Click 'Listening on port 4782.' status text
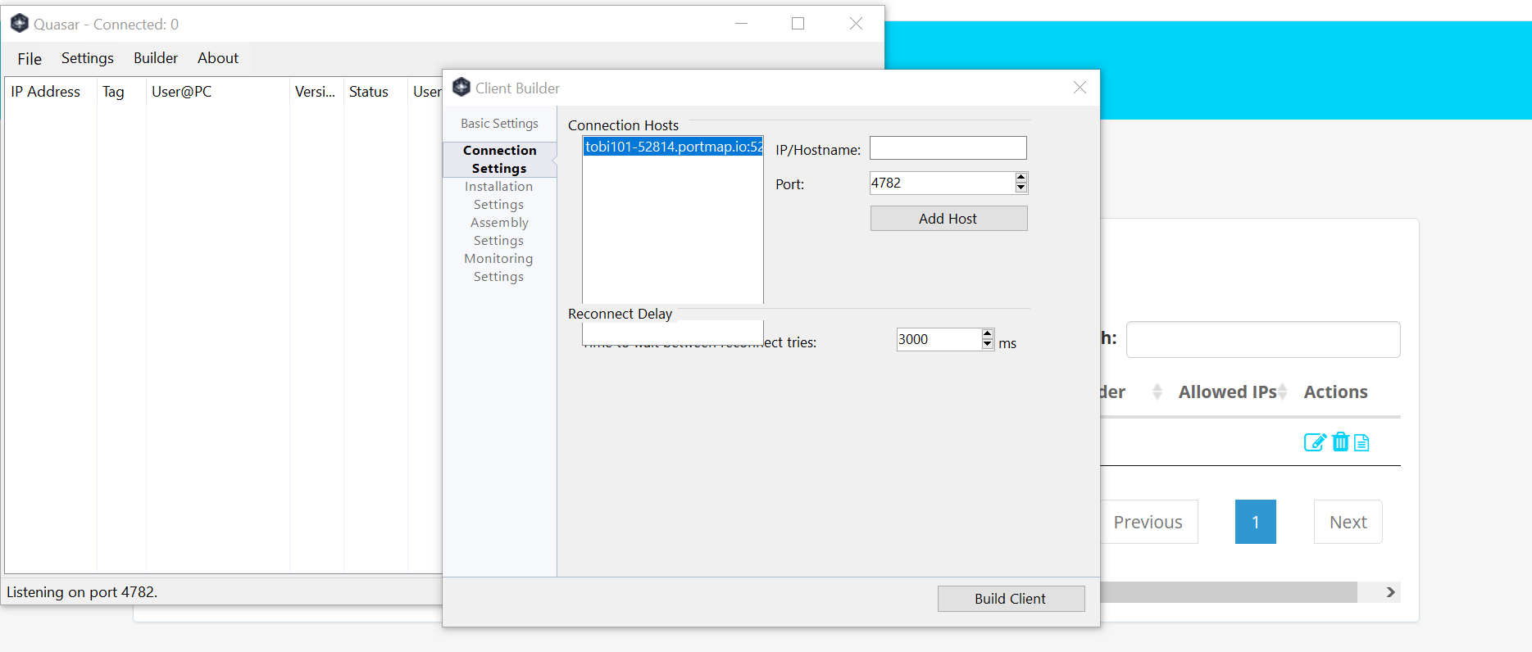The height and width of the screenshot is (652, 1532). pyautogui.click(x=82, y=592)
